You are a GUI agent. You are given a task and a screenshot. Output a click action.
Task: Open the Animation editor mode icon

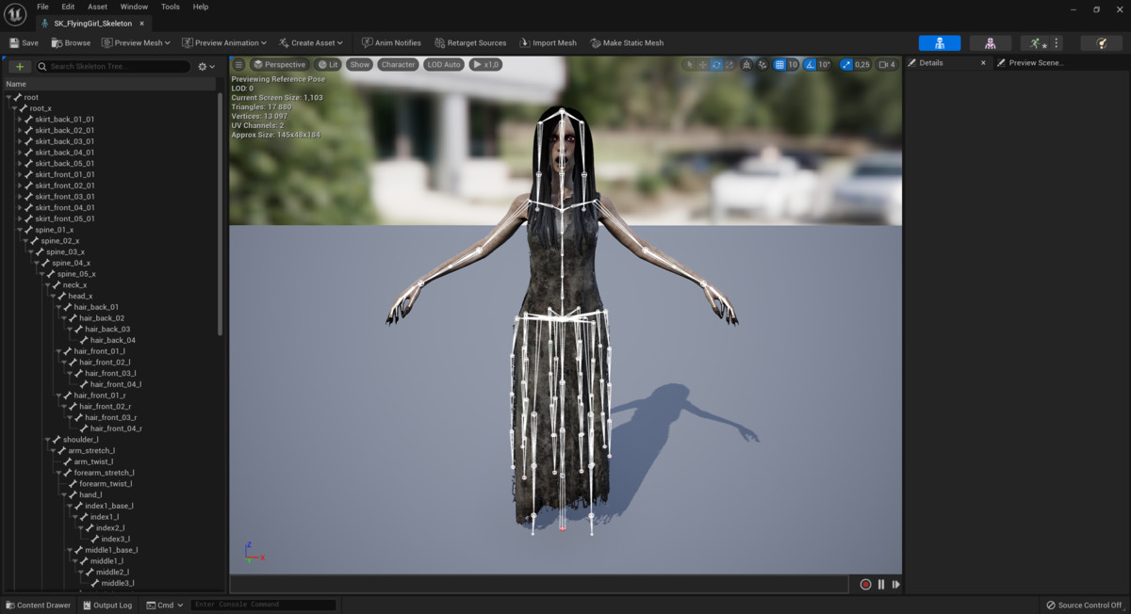[1036, 43]
